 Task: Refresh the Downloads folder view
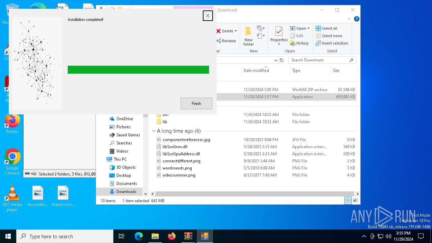pyautogui.click(x=281, y=60)
